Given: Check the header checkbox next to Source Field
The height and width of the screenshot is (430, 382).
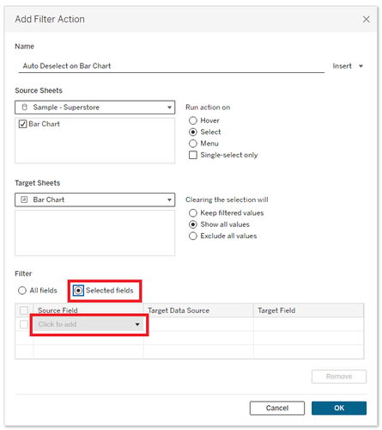Looking at the screenshot, I should pos(24,310).
